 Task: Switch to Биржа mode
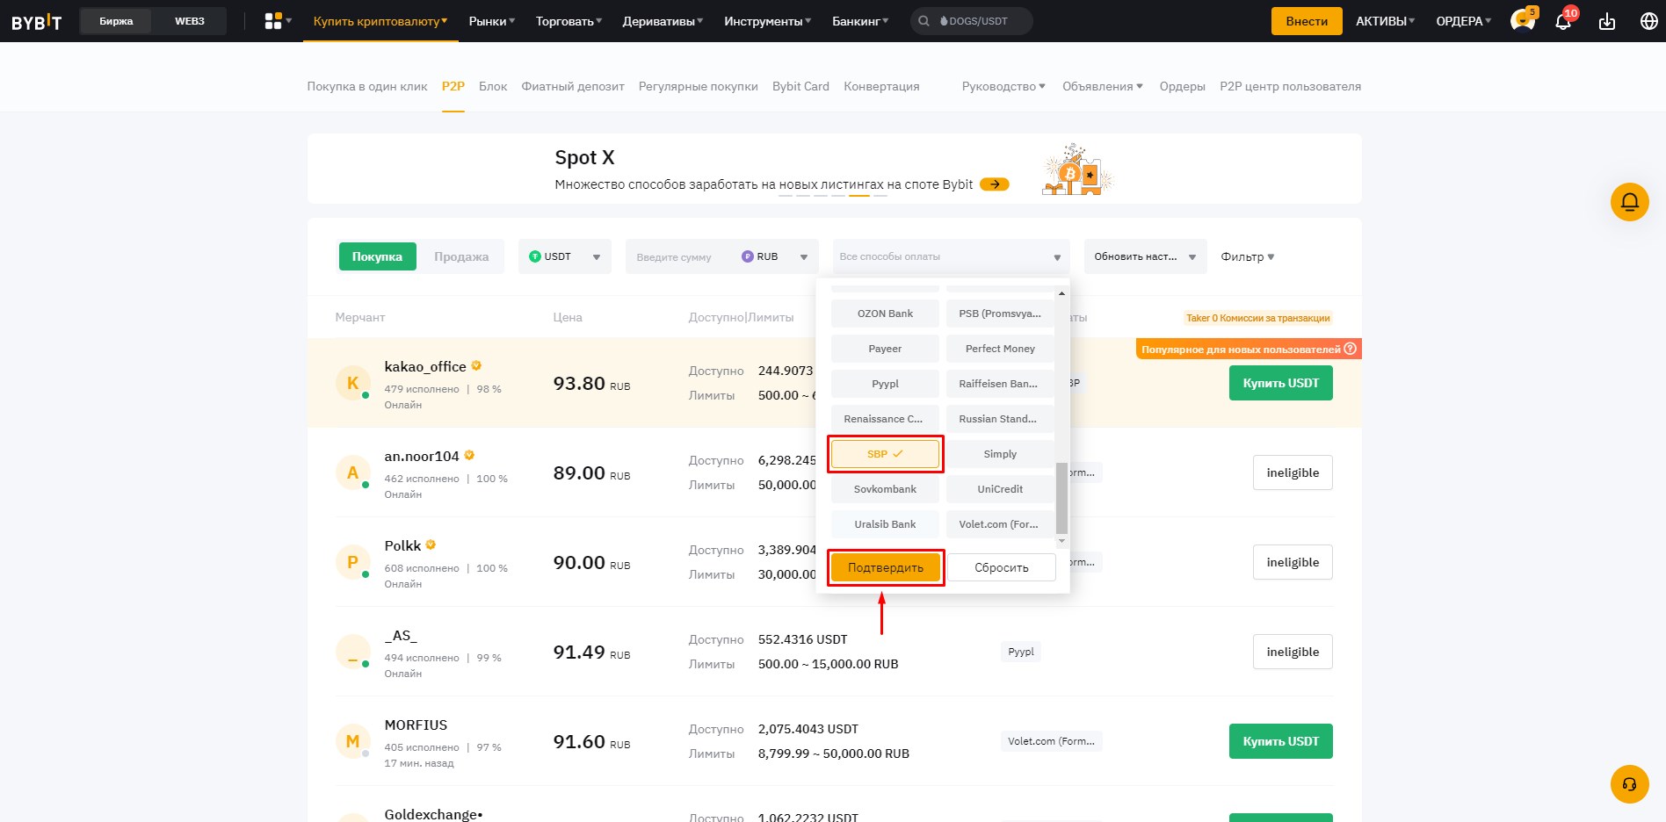116,21
